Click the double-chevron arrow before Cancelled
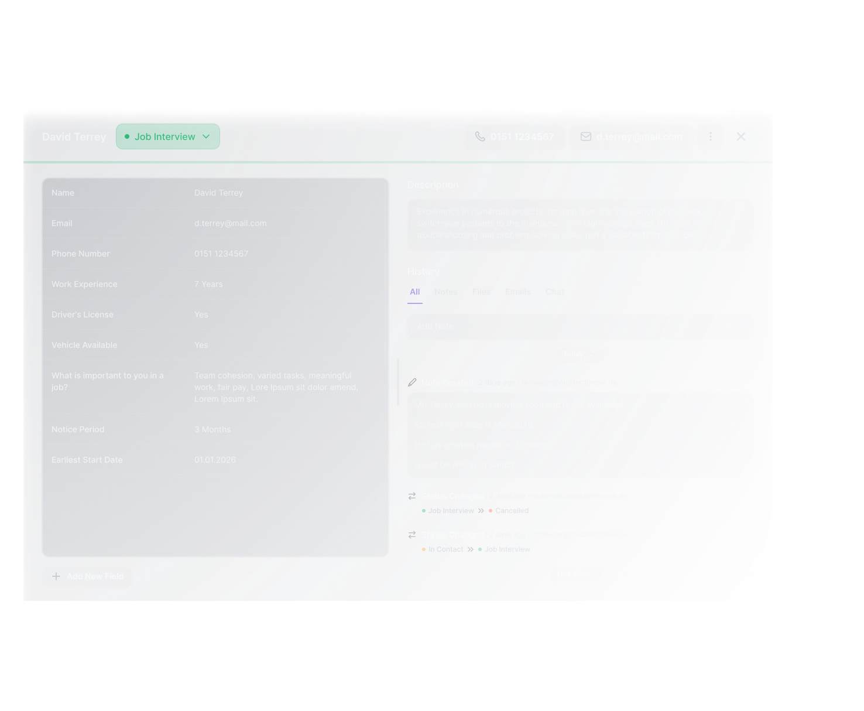 481,511
